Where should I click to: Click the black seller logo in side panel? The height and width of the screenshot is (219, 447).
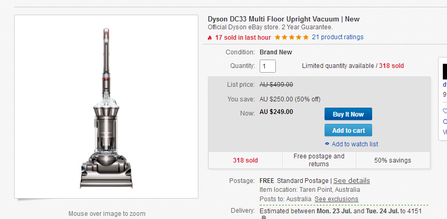[445, 72]
